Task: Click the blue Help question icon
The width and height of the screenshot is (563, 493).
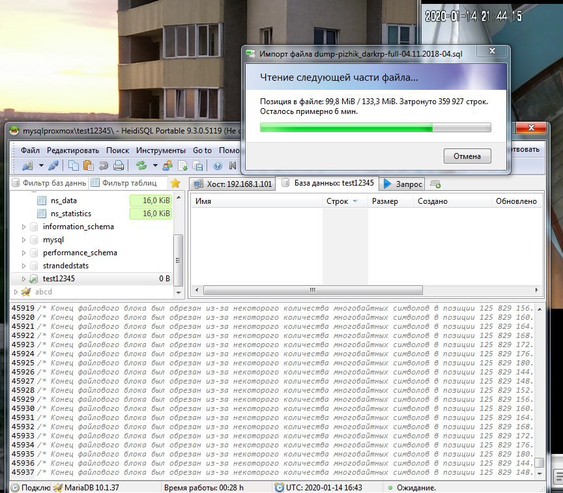Action: (x=218, y=166)
